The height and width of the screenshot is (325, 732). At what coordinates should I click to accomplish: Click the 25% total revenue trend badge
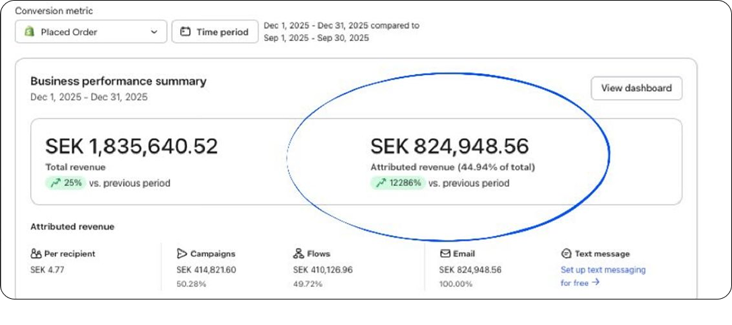pyautogui.click(x=66, y=183)
